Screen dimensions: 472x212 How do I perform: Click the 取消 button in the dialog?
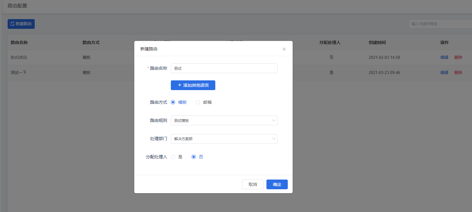253,184
